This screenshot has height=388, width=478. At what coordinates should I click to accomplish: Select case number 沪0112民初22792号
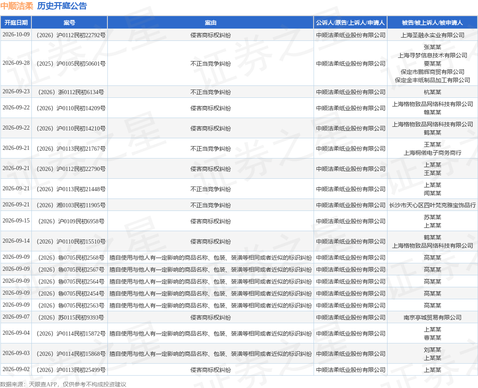[71, 35]
